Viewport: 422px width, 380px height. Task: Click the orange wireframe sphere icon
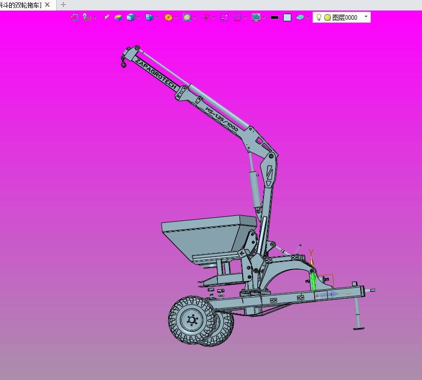(x=168, y=18)
